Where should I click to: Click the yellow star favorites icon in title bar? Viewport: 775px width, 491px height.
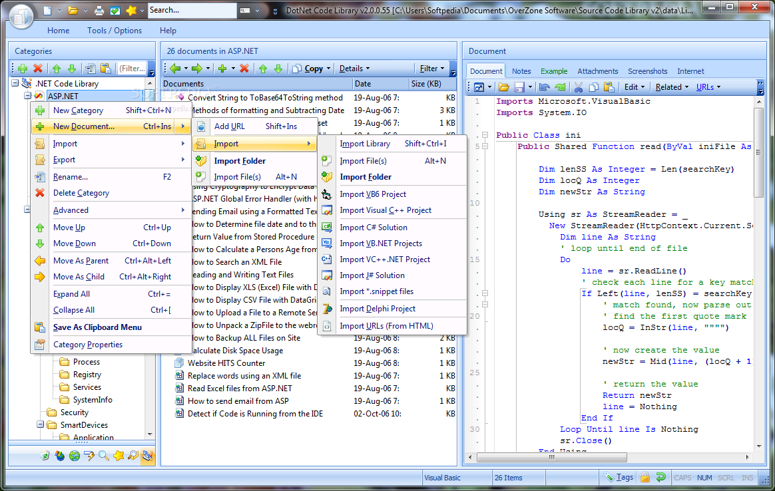pos(131,11)
